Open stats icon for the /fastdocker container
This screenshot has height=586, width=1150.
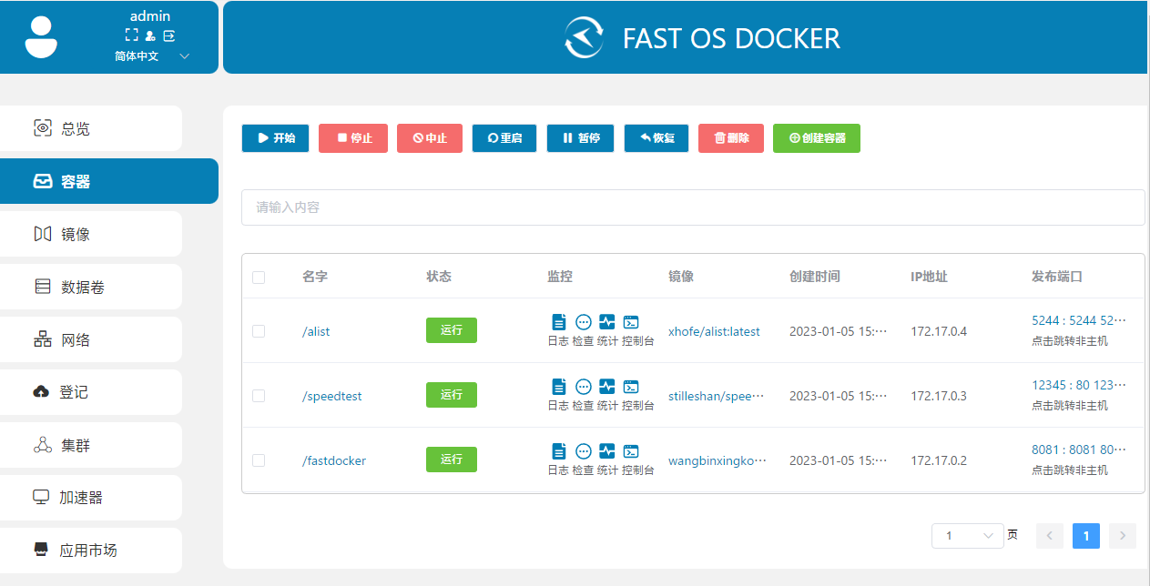607,451
